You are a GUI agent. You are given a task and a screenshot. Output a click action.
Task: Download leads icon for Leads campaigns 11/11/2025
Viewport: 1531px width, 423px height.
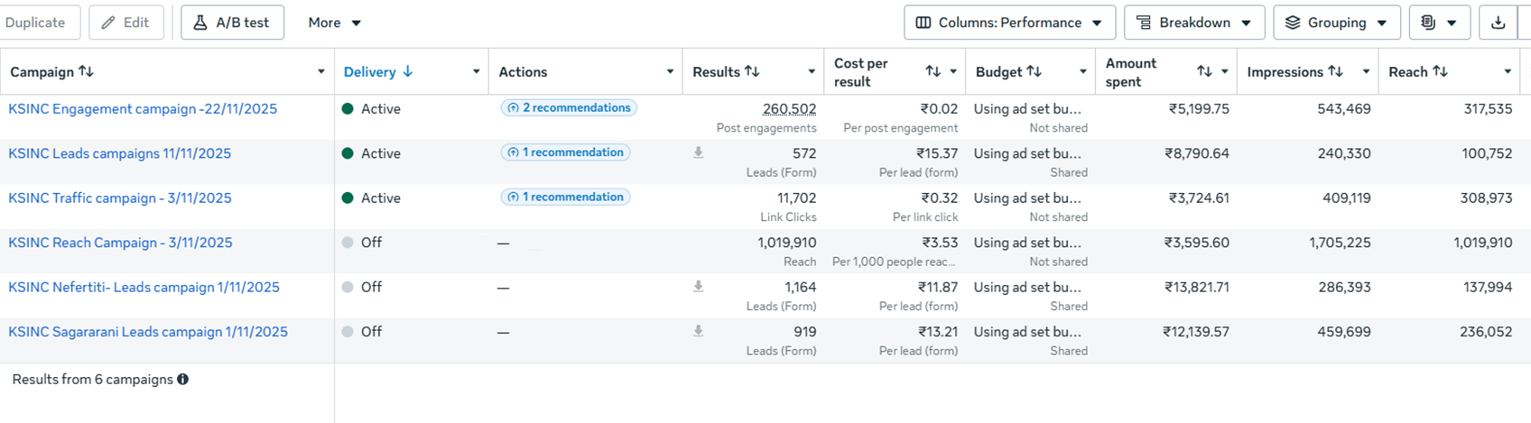tap(698, 153)
